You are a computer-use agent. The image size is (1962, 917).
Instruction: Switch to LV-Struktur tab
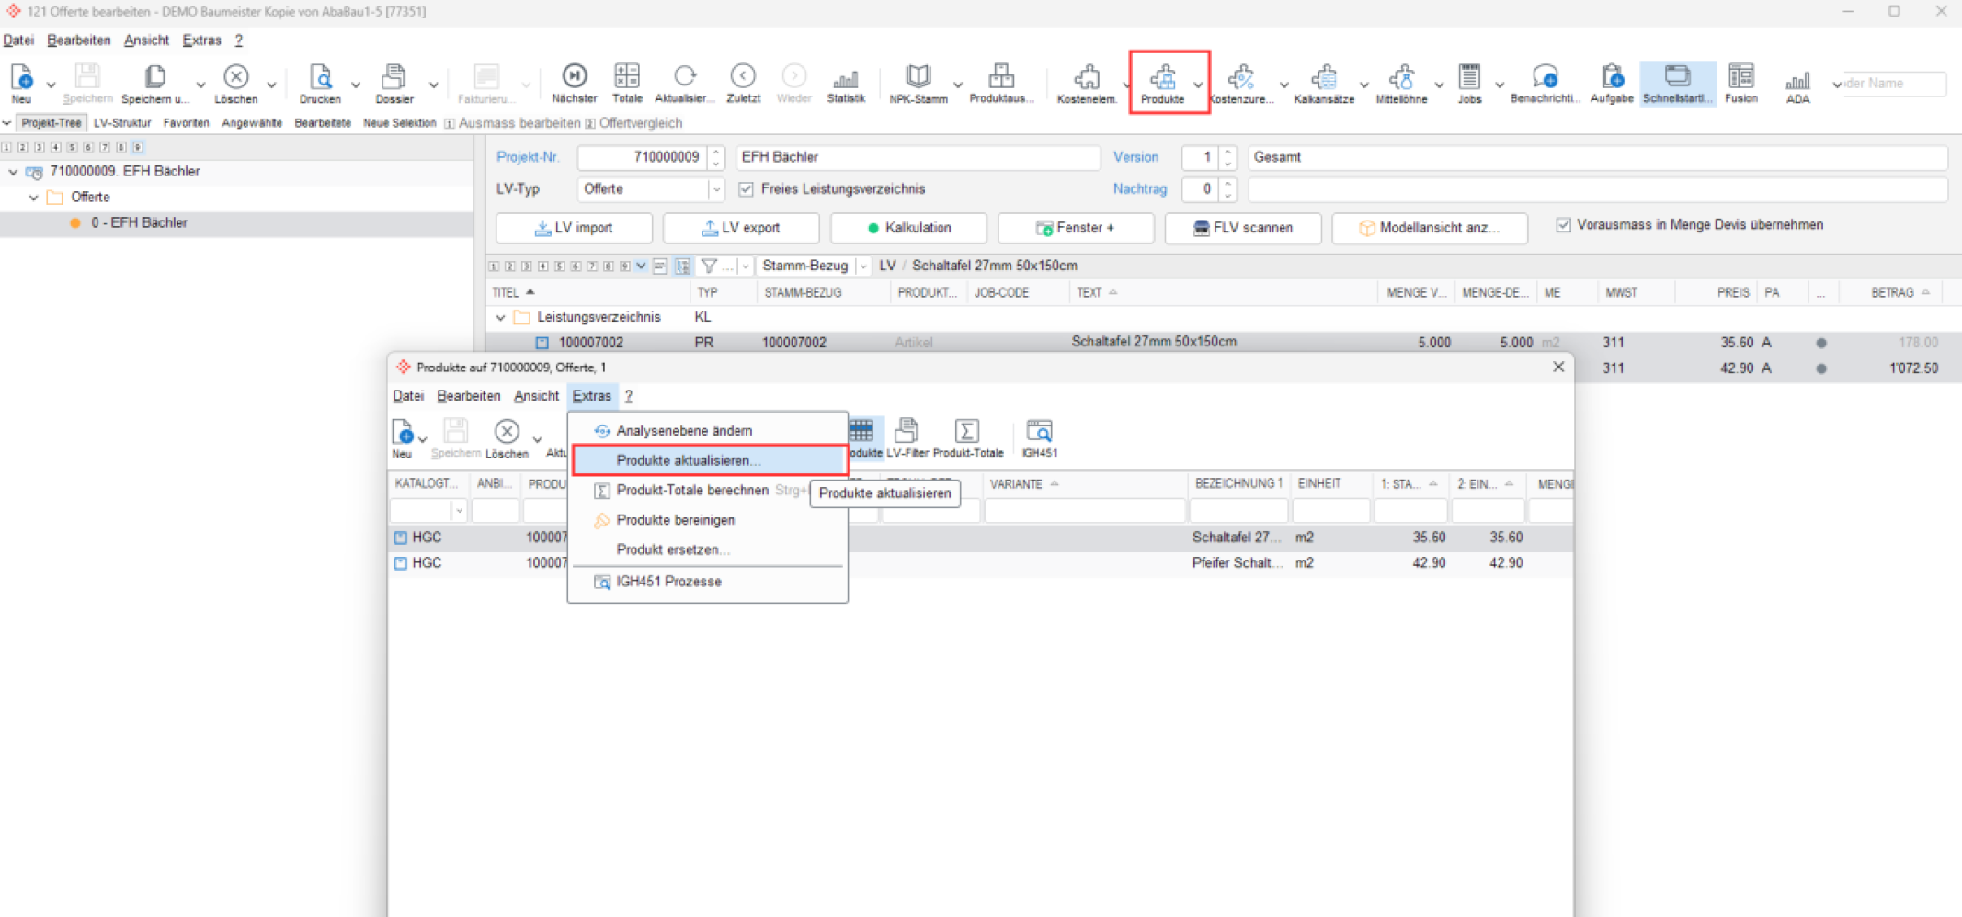tap(122, 123)
